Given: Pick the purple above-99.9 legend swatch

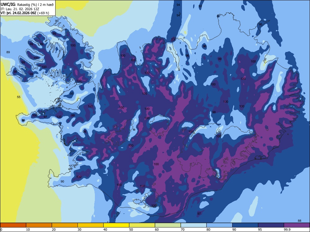Looking at the screenshot, I should (297, 225).
